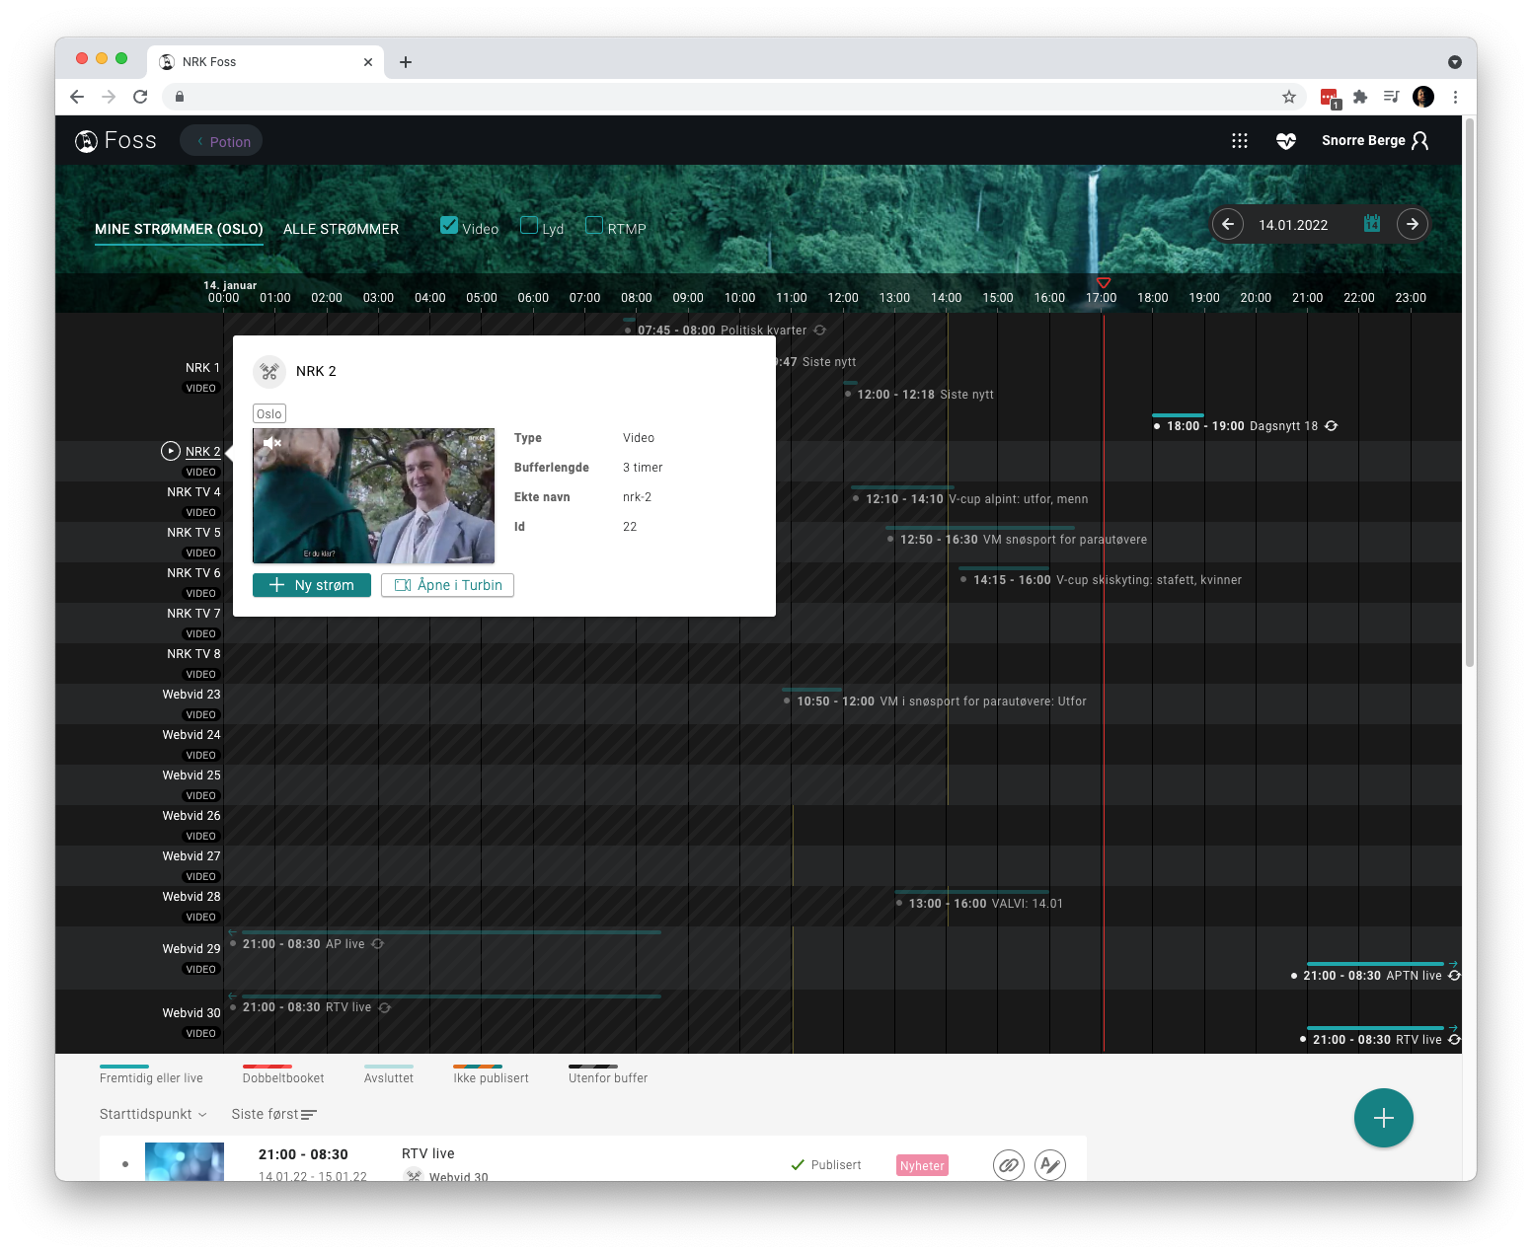Click the RTV live thumbnail in list
The width and height of the screenshot is (1532, 1254).
point(185,1161)
